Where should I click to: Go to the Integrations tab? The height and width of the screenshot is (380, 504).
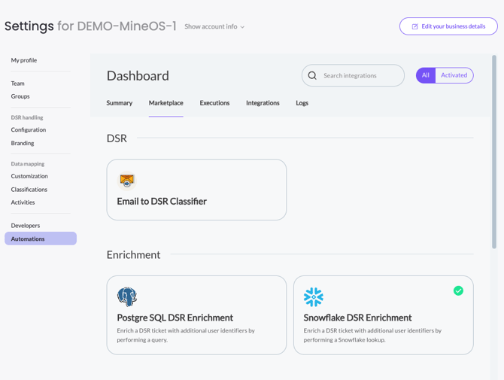pos(263,103)
